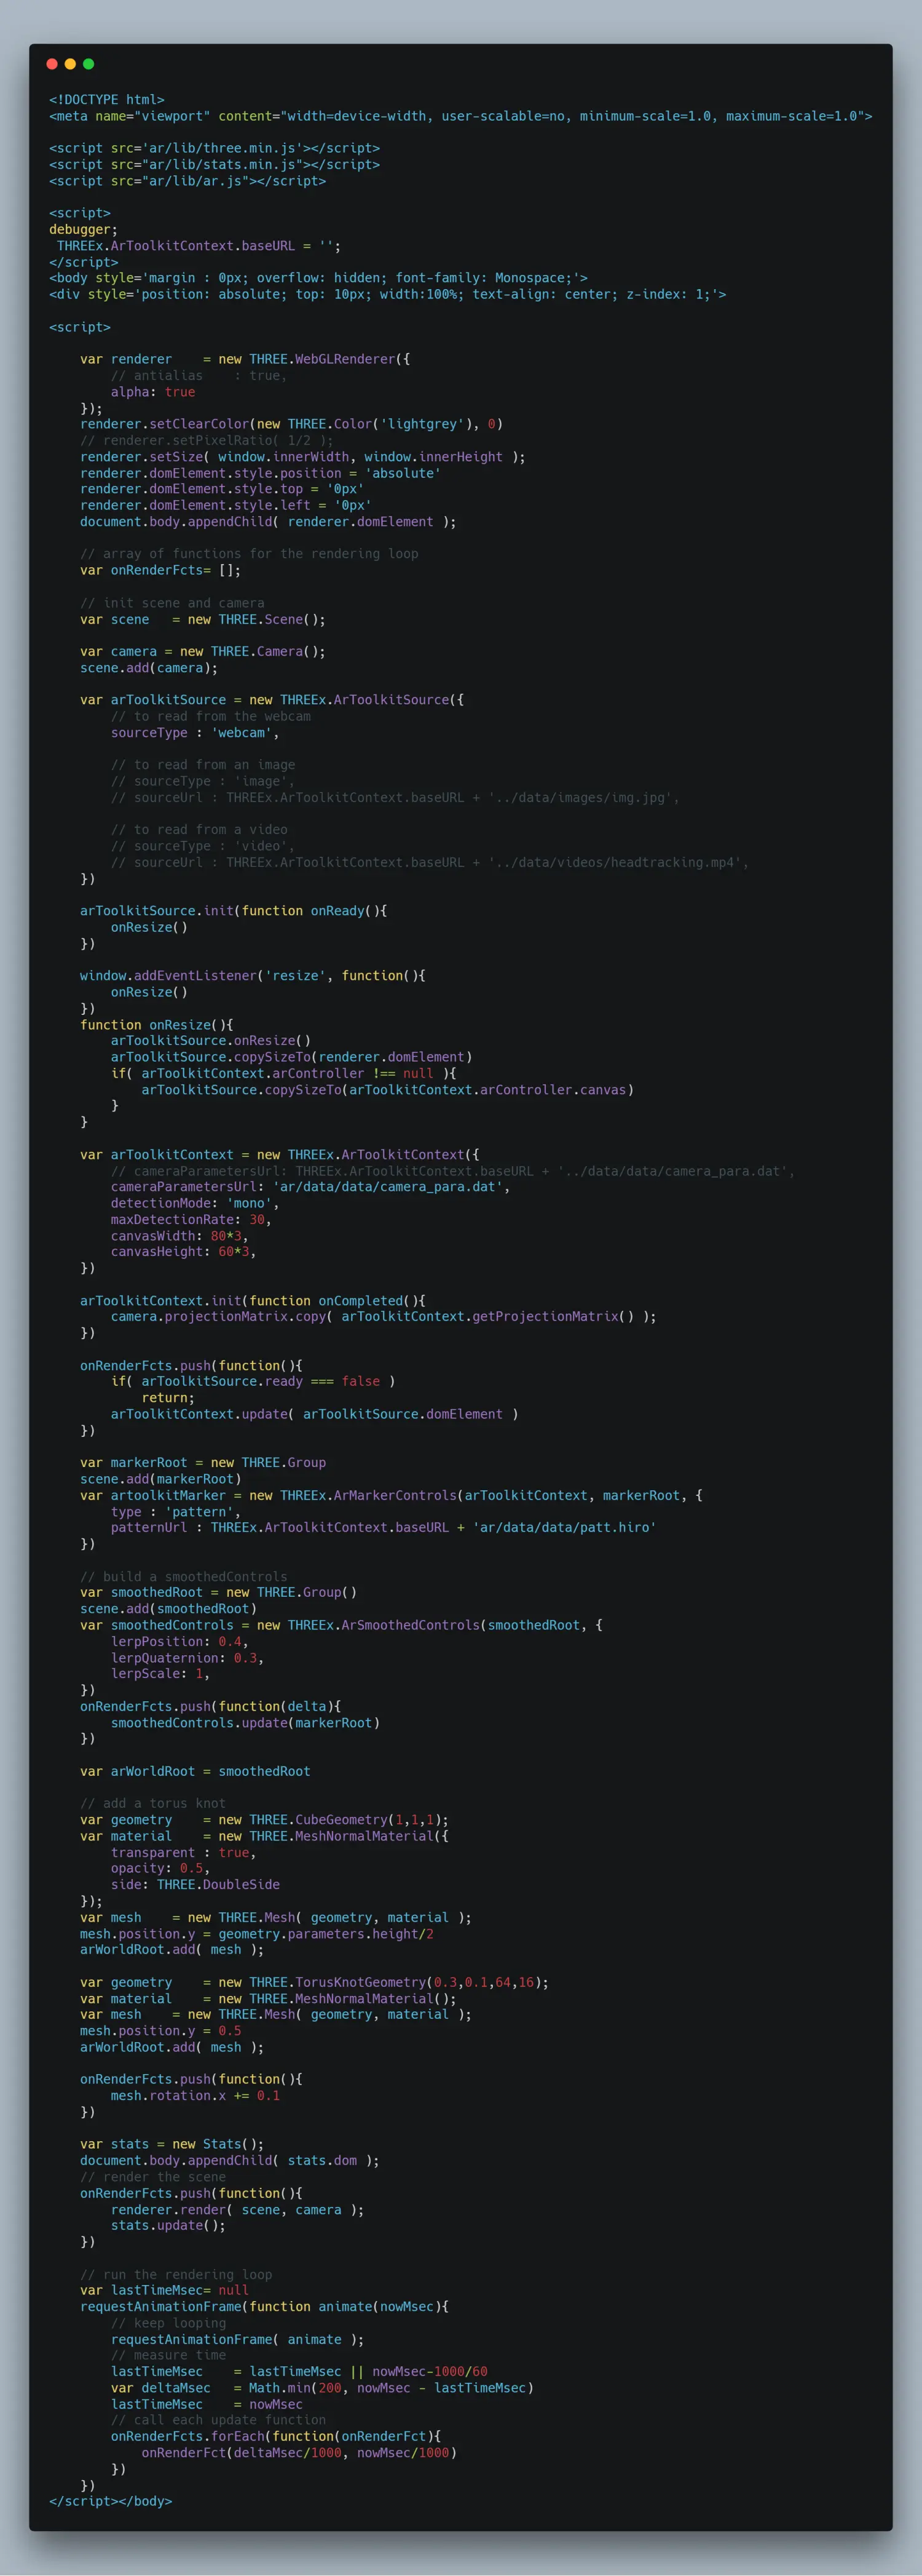Click the 'arToolkitSource.init(function onReady(){' line

pyautogui.click(x=234, y=911)
